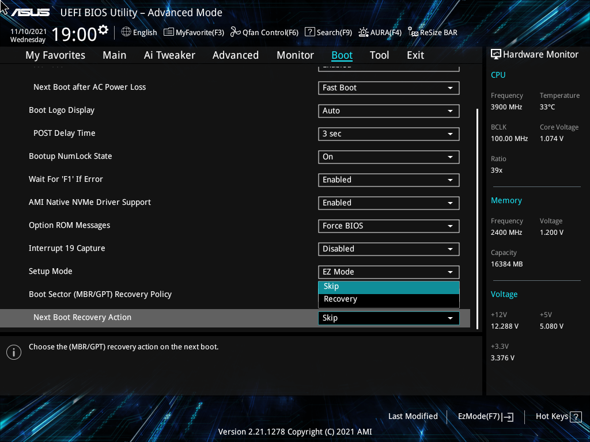
Task: Select Next Boot Recovery Action label
Action: 82,317
